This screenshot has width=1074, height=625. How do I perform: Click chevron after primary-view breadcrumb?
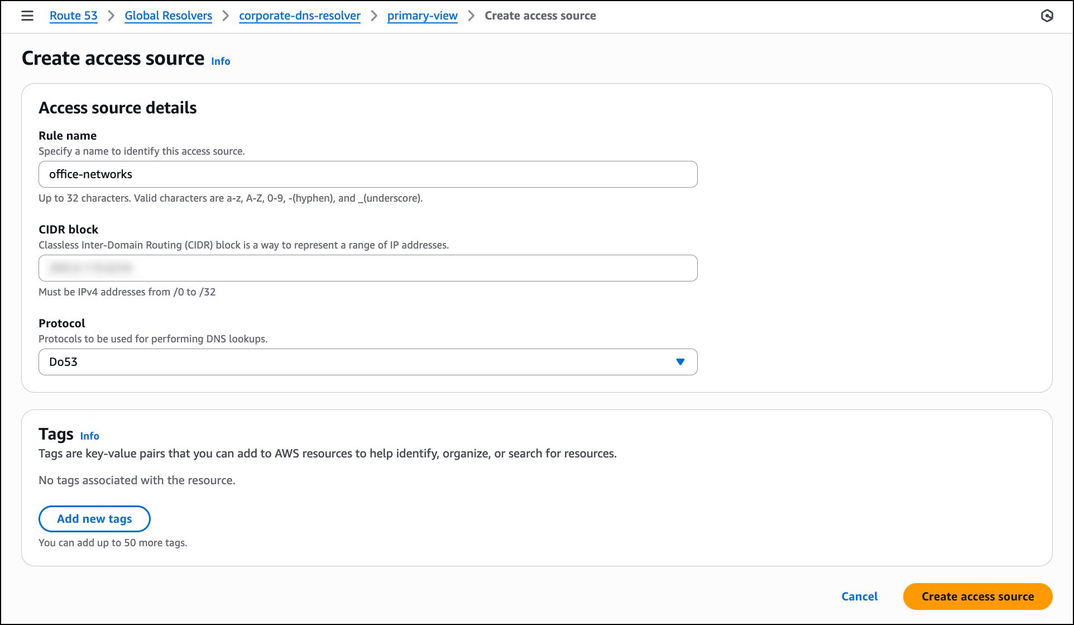pos(471,16)
